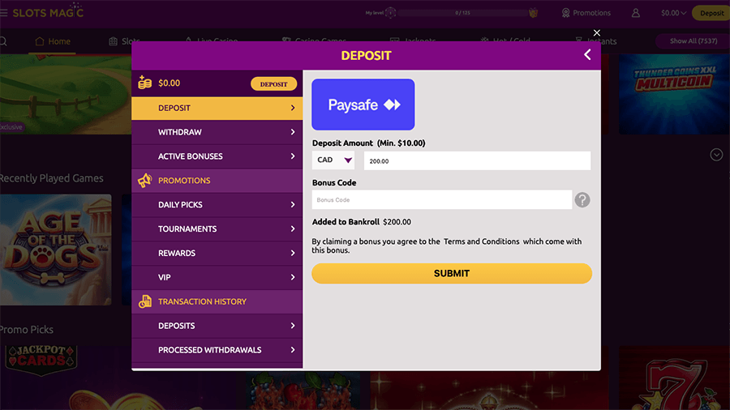Click the search magnifier icon in background page
Screen dimensions: 730x410
point(2,41)
